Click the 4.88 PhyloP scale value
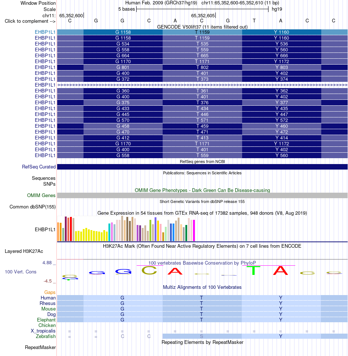The width and height of the screenshot is (348, 356). [47, 263]
